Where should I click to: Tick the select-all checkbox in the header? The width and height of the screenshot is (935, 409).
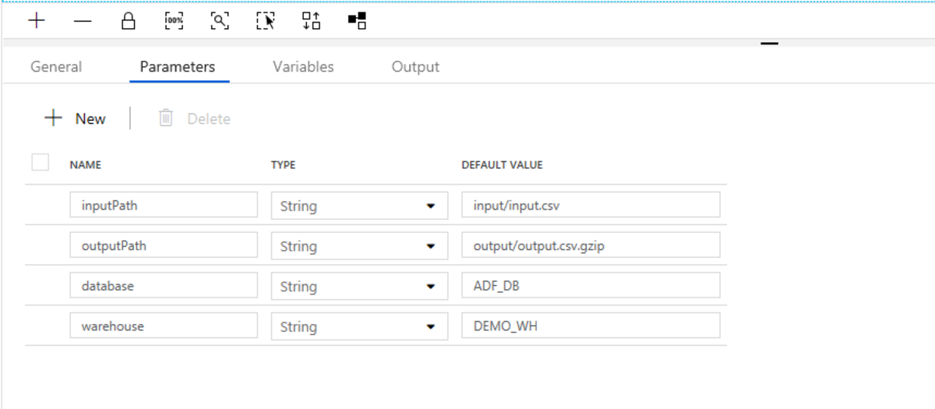point(41,162)
